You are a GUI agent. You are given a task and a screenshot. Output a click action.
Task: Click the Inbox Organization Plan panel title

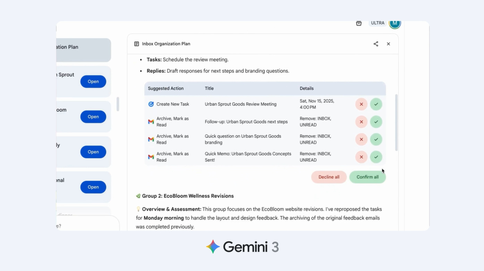[x=166, y=44]
